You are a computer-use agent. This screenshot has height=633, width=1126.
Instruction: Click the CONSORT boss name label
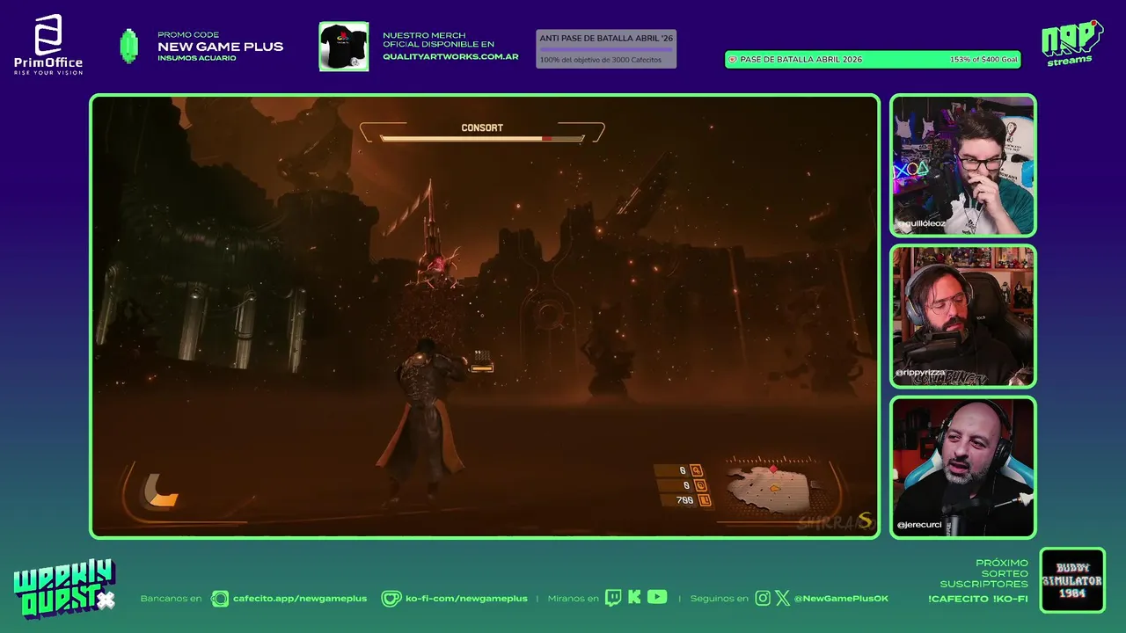click(x=482, y=127)
